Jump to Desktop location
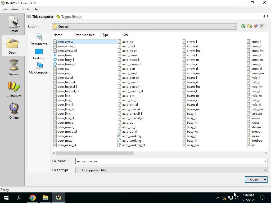Image resolution: width=271 pixels, height=203 pixels. (x=39, y=54)
